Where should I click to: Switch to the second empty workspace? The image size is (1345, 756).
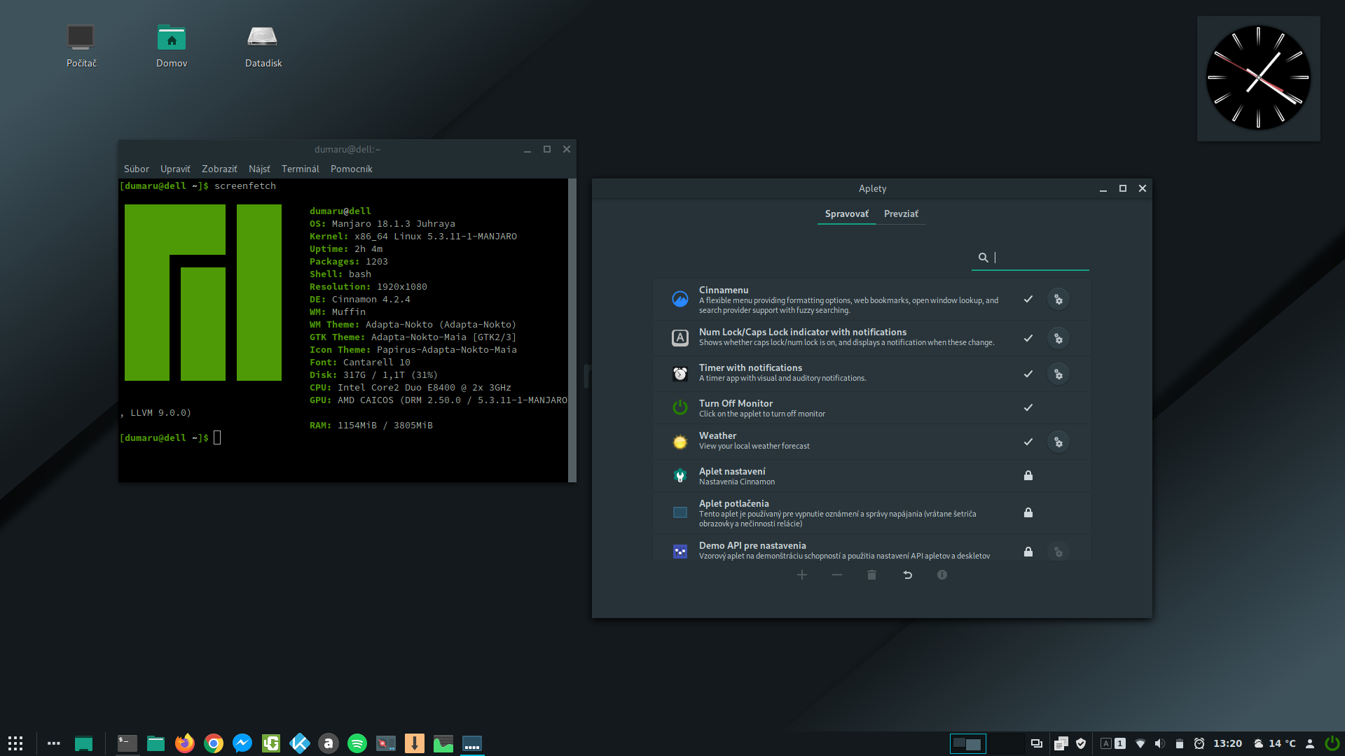click(1006, 743)
